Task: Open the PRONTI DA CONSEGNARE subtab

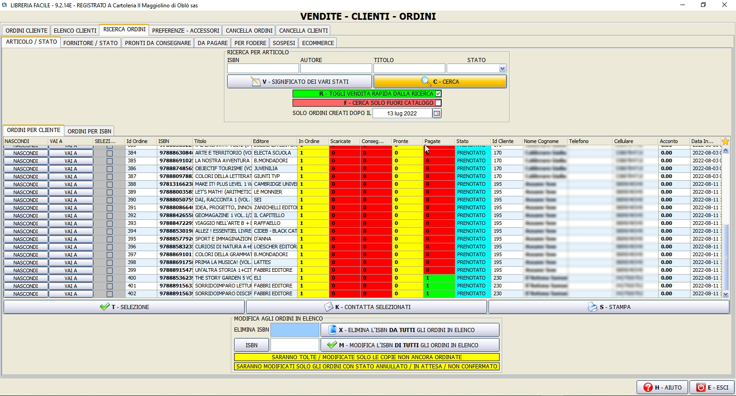Action: point(158,43)
